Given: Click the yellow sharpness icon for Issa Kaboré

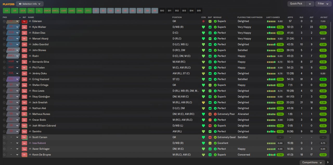Looking at the screenshot, I should pyautogui.click(x=210, y=143).
